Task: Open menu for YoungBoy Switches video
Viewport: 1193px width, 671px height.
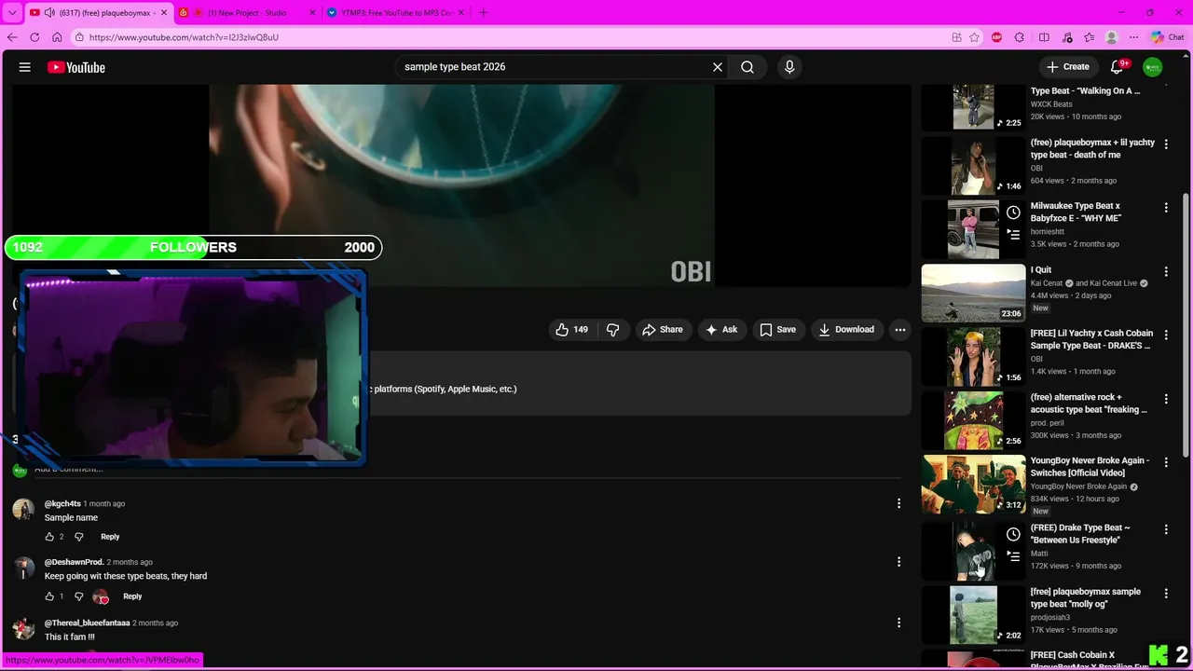Action: (x=1166, y=462)
